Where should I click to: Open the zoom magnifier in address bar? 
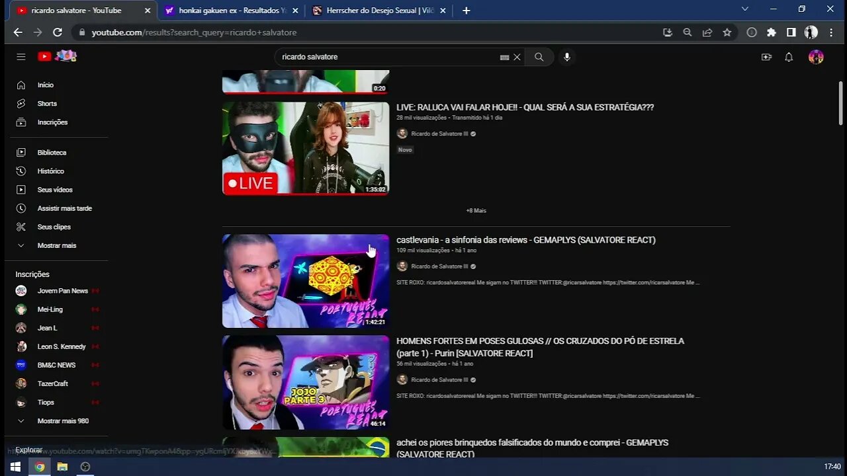(x=688, y=32)
